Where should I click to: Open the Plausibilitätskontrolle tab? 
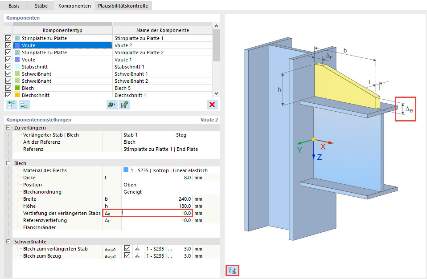coord(123,6)
